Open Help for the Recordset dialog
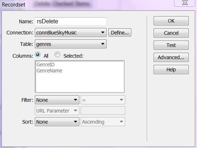The image size is (197, 148). click(171, 70)
